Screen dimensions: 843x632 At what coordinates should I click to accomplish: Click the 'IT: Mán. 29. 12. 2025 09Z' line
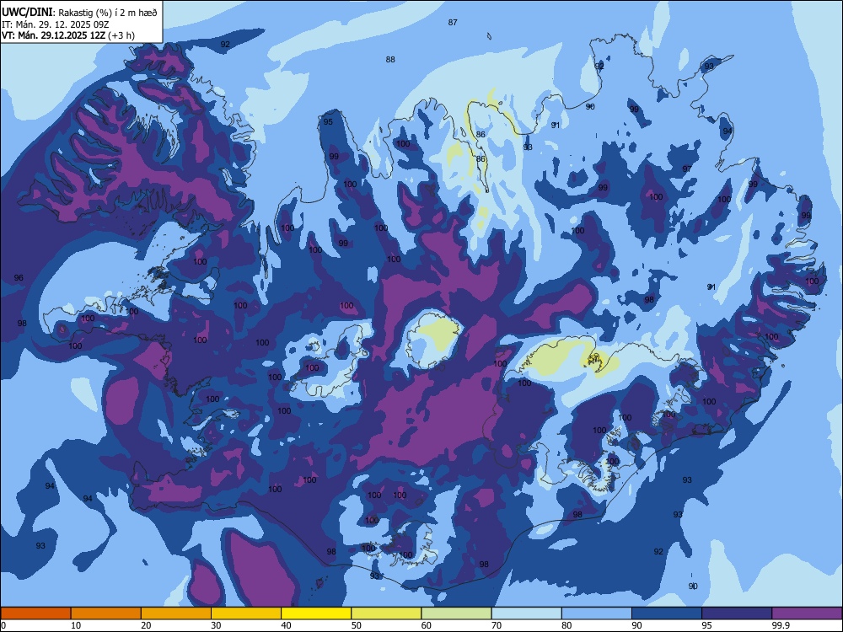tap(56, 24)
